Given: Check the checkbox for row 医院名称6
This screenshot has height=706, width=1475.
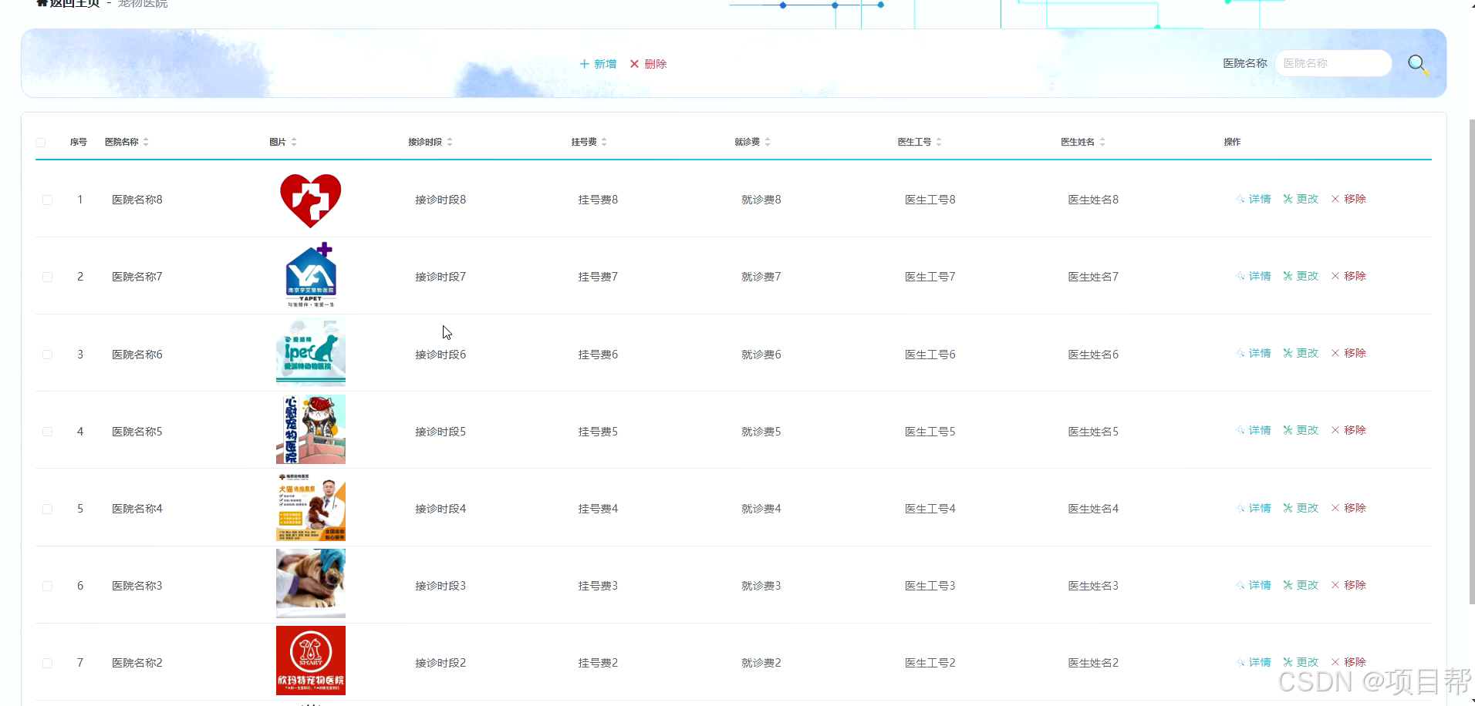Looking at the screenshot, I should pos(47,355).
